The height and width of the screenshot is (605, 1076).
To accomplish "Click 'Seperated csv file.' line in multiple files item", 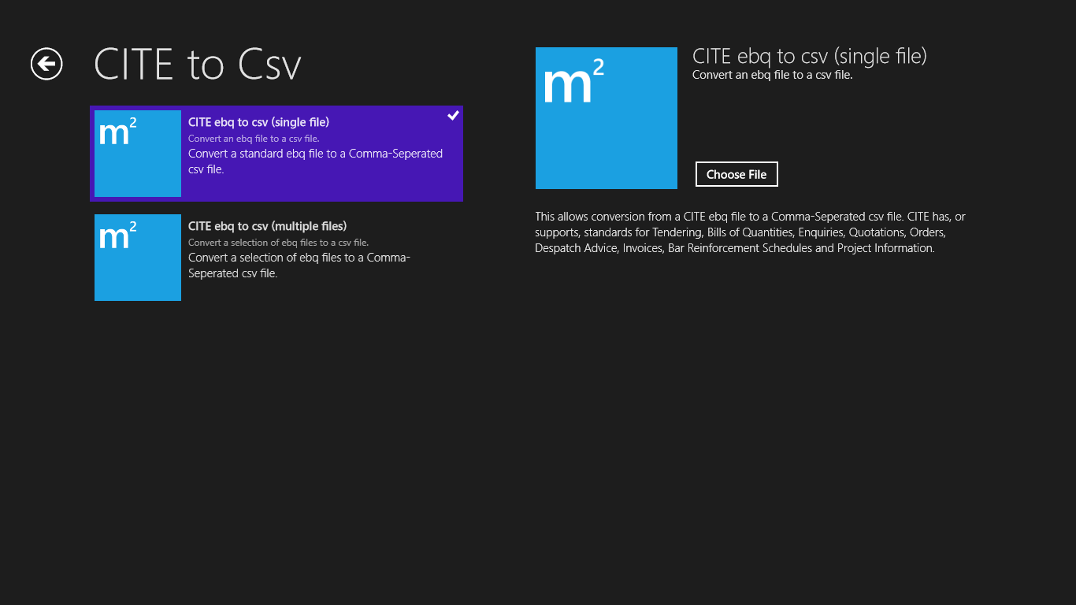I will click(x=232, y=273).
